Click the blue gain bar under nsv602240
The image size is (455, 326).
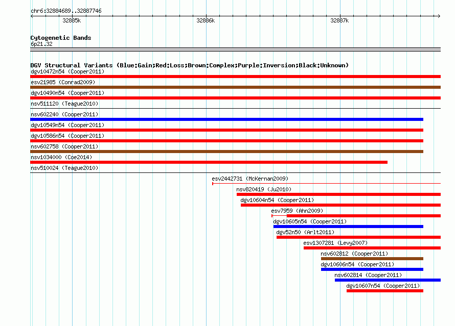point(226,119)
